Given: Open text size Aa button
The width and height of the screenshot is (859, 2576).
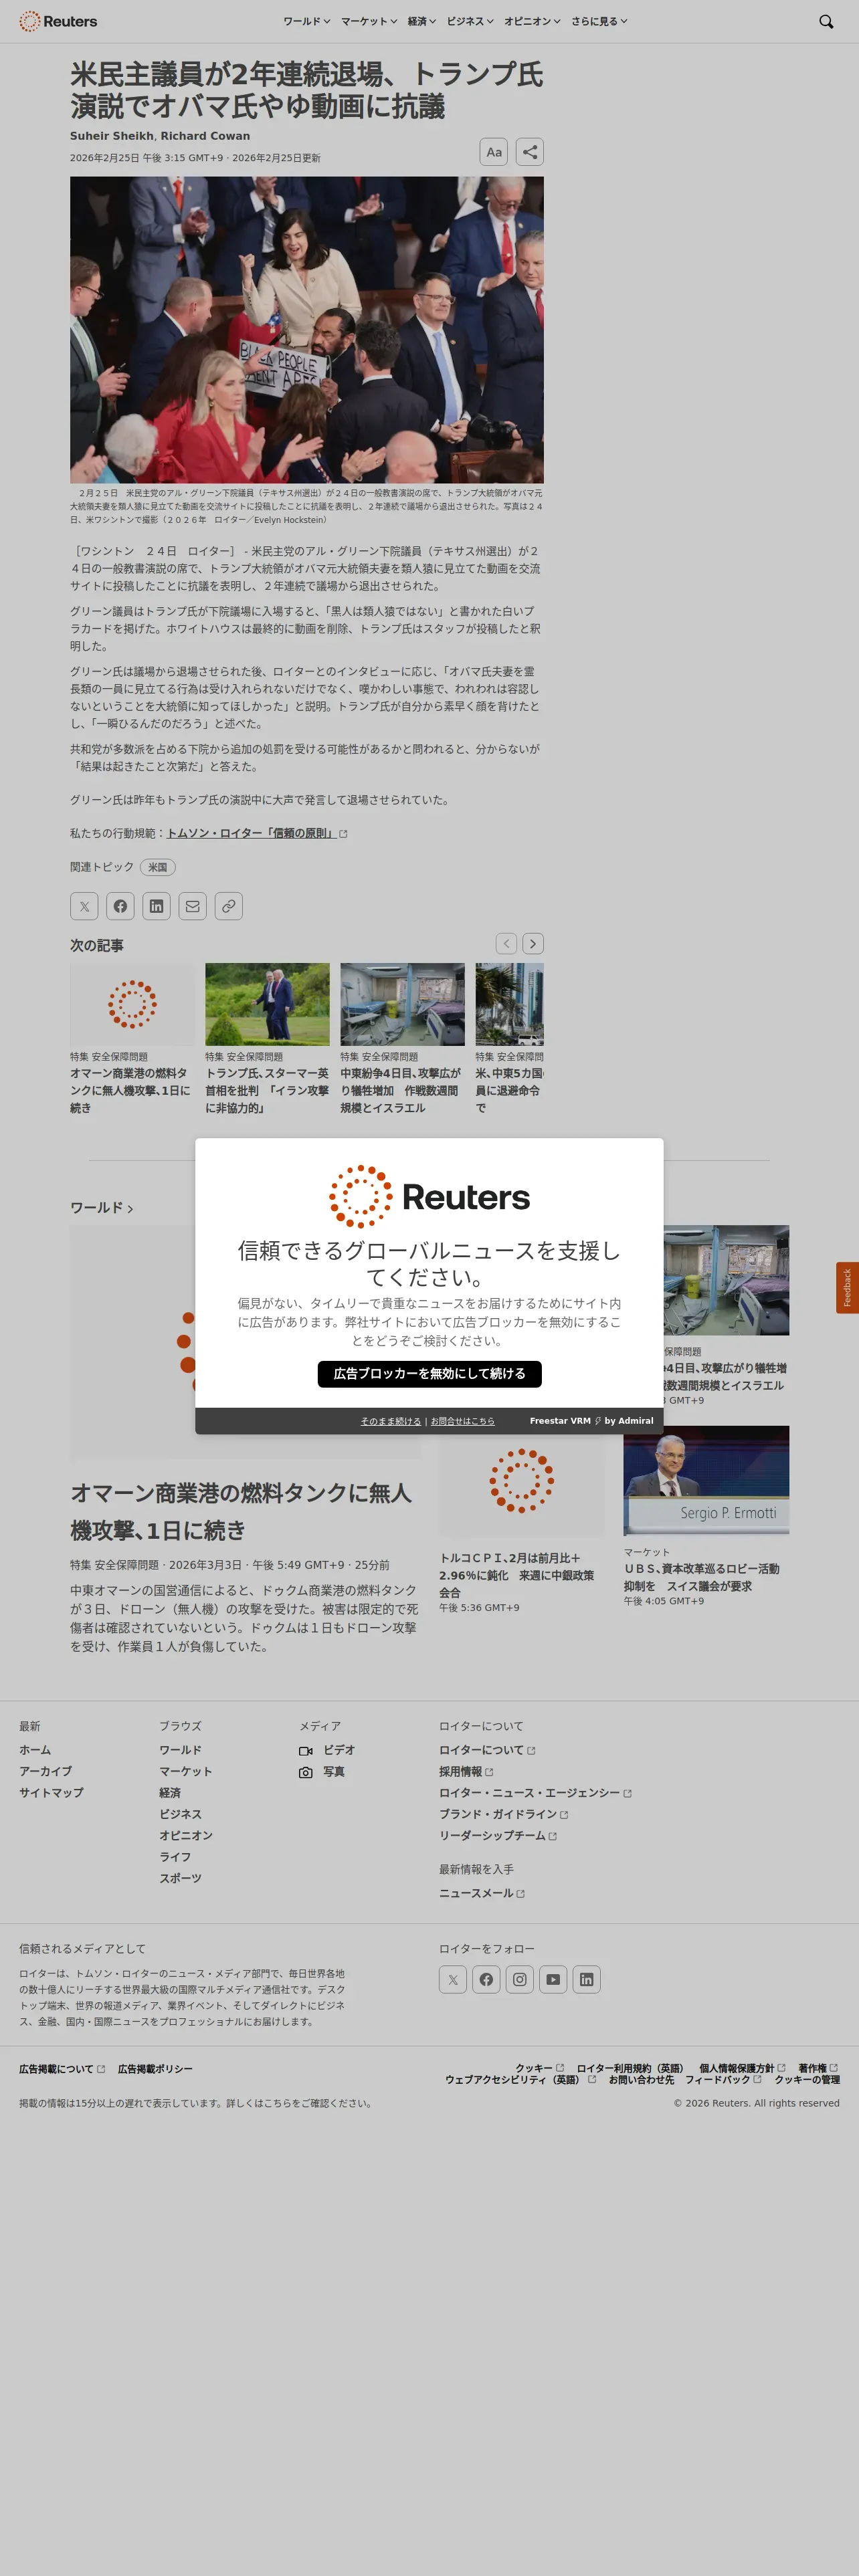Looking at the screenshot, I should pyautogui.click(x=494, y=152).
